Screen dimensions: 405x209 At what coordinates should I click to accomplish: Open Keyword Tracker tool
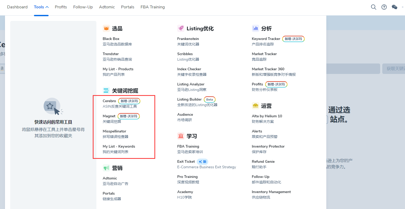(266, 39)
